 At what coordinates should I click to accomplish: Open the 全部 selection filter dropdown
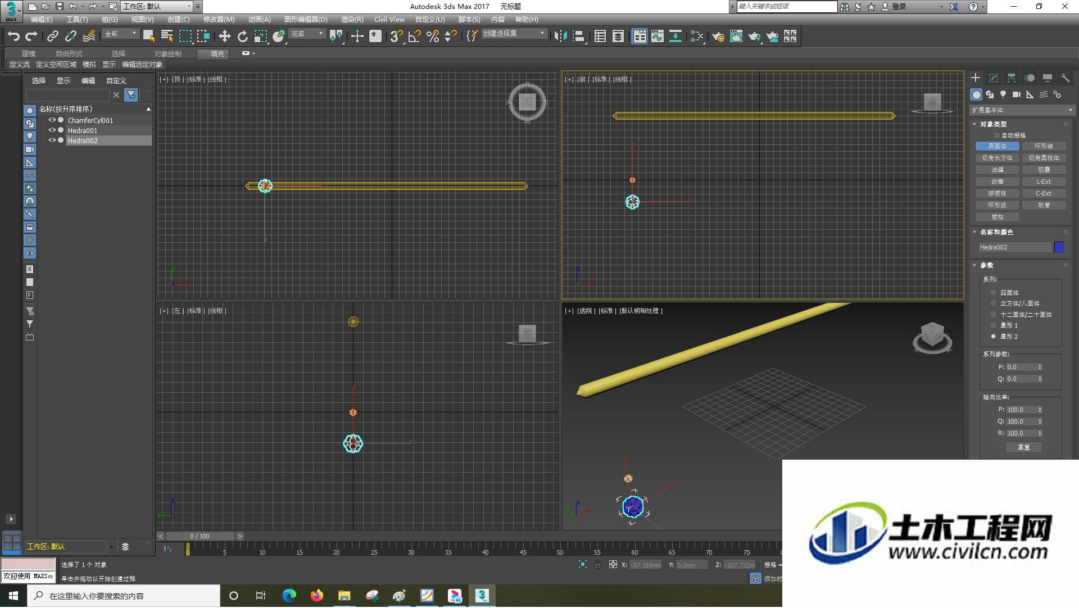tap(120, 34)
